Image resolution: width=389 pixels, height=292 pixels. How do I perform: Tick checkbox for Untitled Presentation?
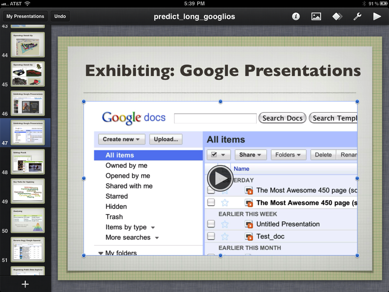tap(211, 224)
